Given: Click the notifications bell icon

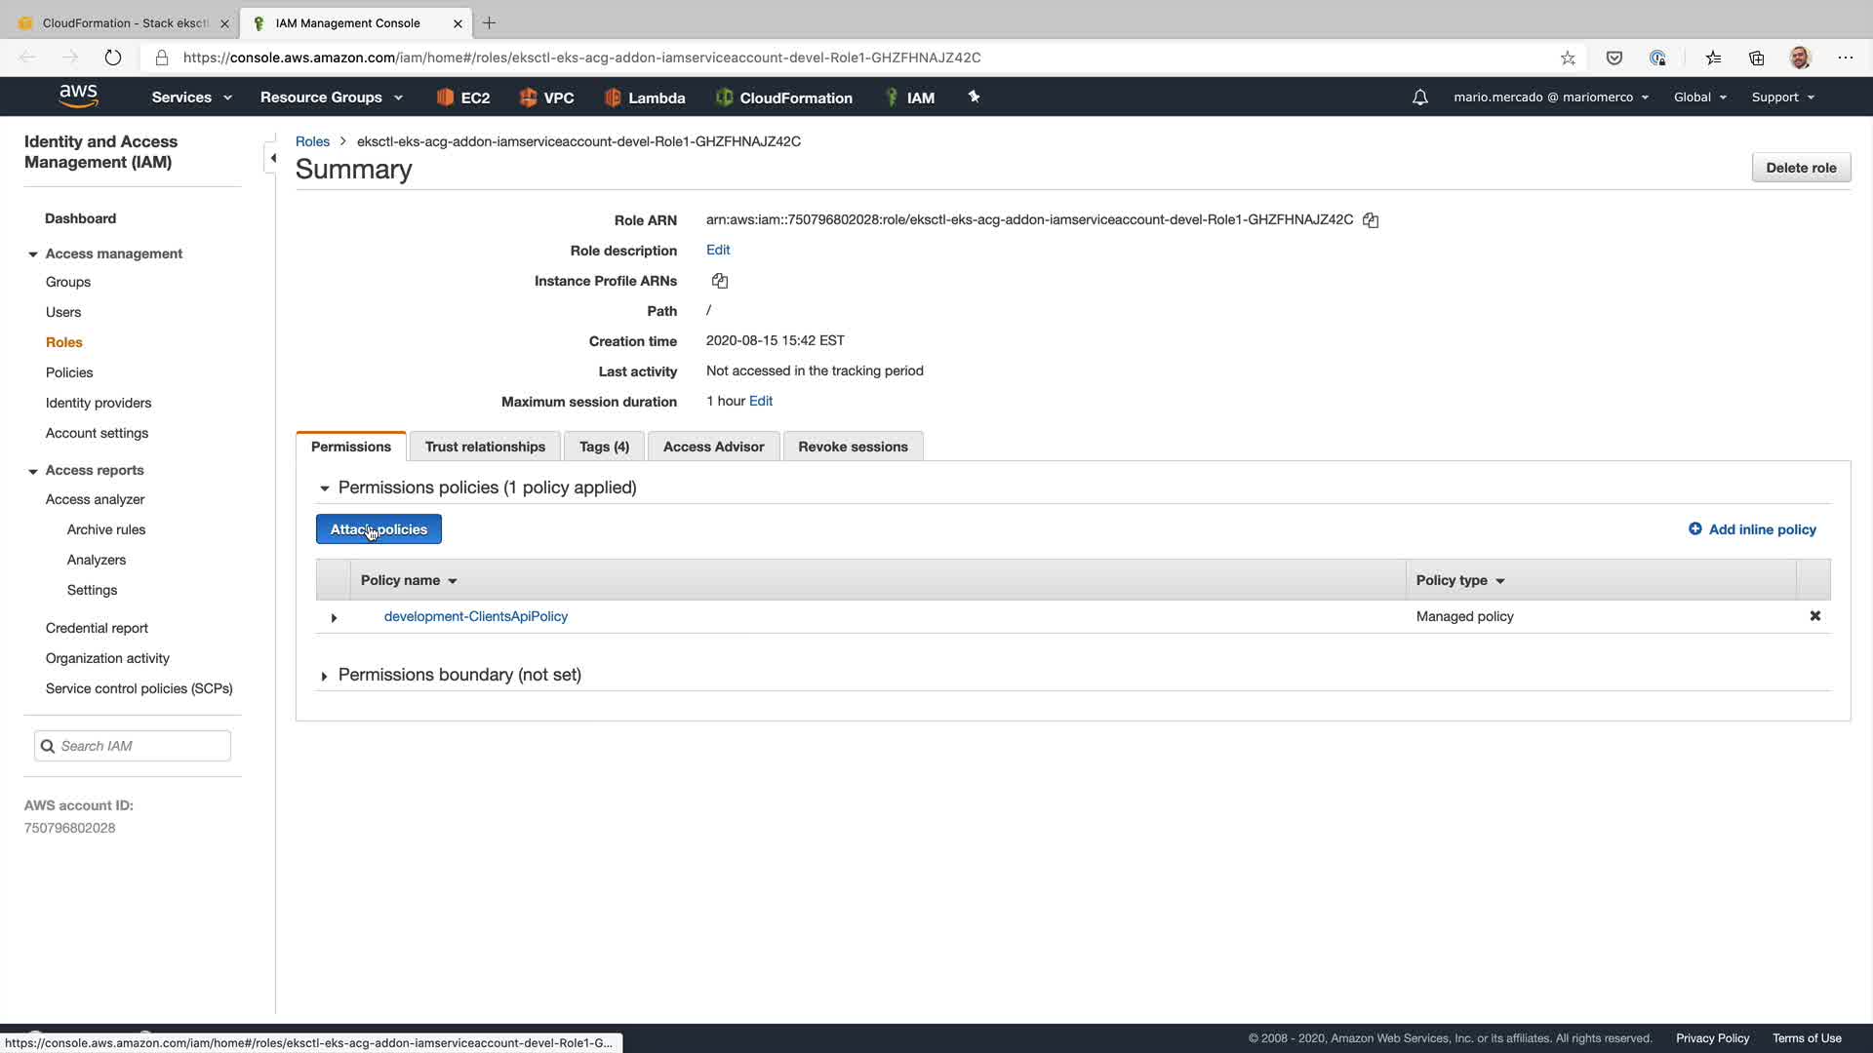Looking at the screenshot, I should point(1420,97).
